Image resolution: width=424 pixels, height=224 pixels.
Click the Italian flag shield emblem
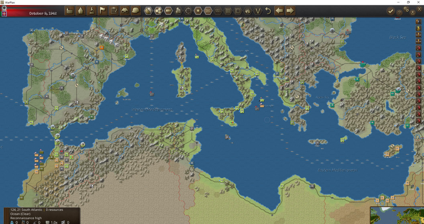(x=4, y=14)
